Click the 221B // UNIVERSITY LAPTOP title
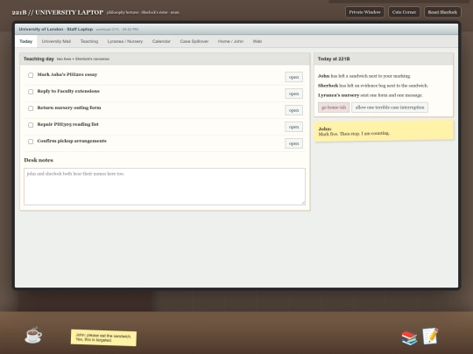Viewport: 473px width, 354px height. click(x=58, y=12)
